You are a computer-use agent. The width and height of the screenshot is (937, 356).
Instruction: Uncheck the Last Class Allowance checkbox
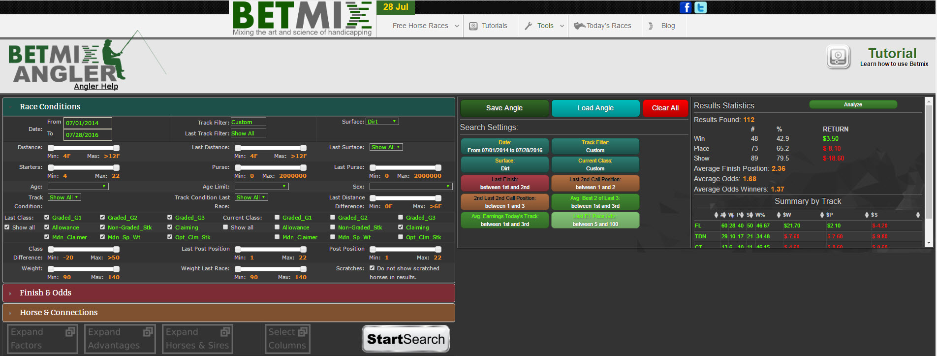click(47, 227)
